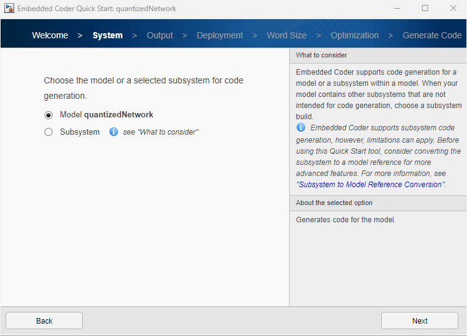
Task: Click the see "What to consider" hint text
Action: 161,132
